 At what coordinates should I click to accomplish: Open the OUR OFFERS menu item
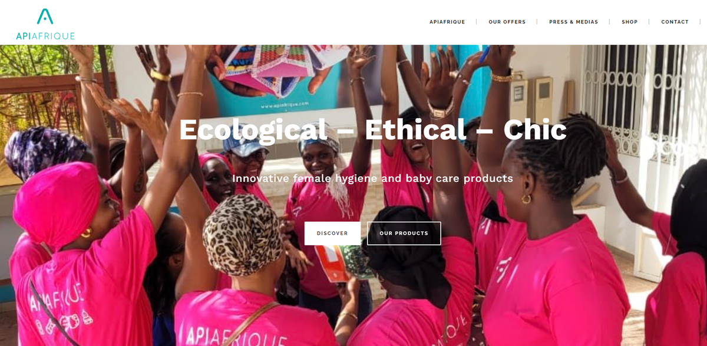(x=507, y=22)
